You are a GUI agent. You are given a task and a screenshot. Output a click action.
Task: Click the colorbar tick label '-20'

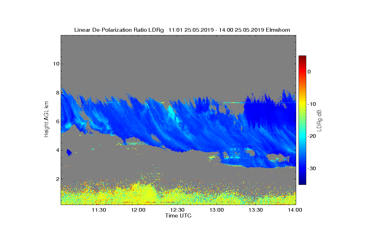(x=311, y=136)
